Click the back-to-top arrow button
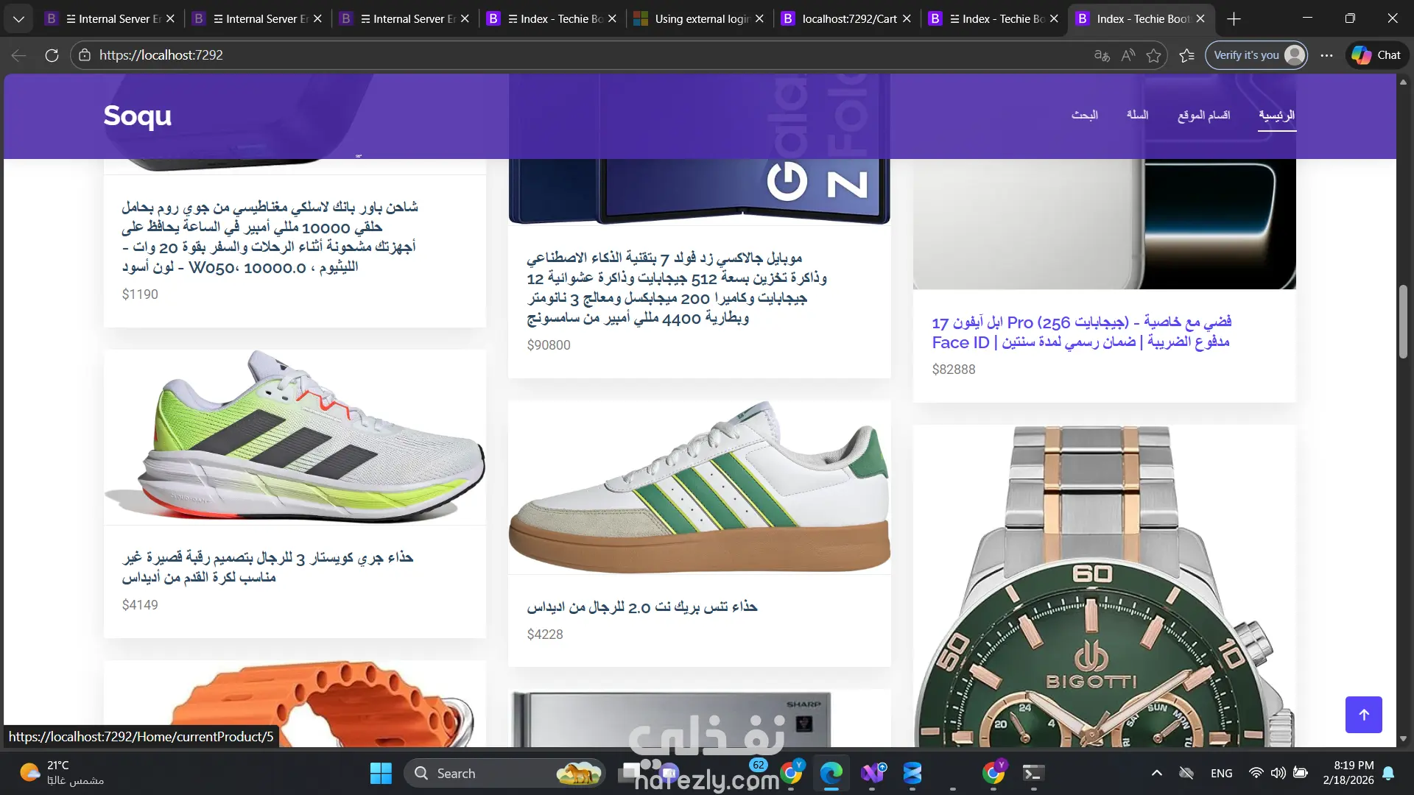Image resolution: width=1414 pixels, height=795 pixels. [x=1364, y=715]
